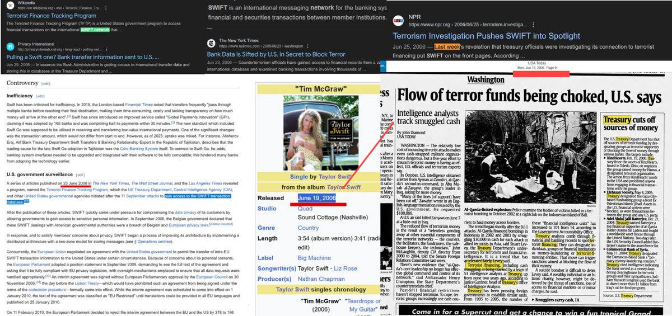672x316 pixels.
Task: Open 'Producer(s)' link in infobox
Action: (273, 279)
